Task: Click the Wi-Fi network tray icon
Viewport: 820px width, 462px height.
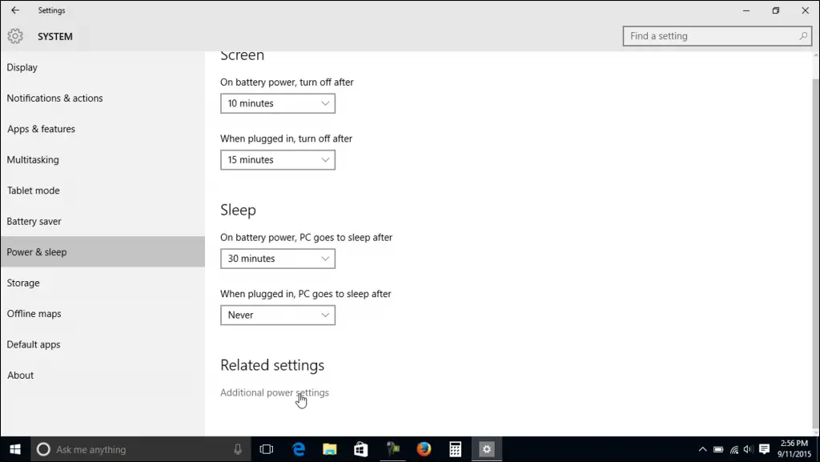Action: pyautogui.click(x=734, y=449)
